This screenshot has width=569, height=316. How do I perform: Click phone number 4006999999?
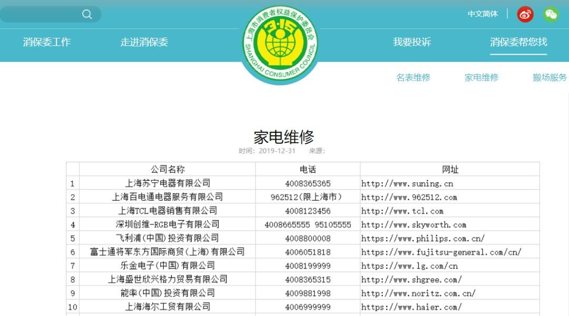[x=308, y=307]
